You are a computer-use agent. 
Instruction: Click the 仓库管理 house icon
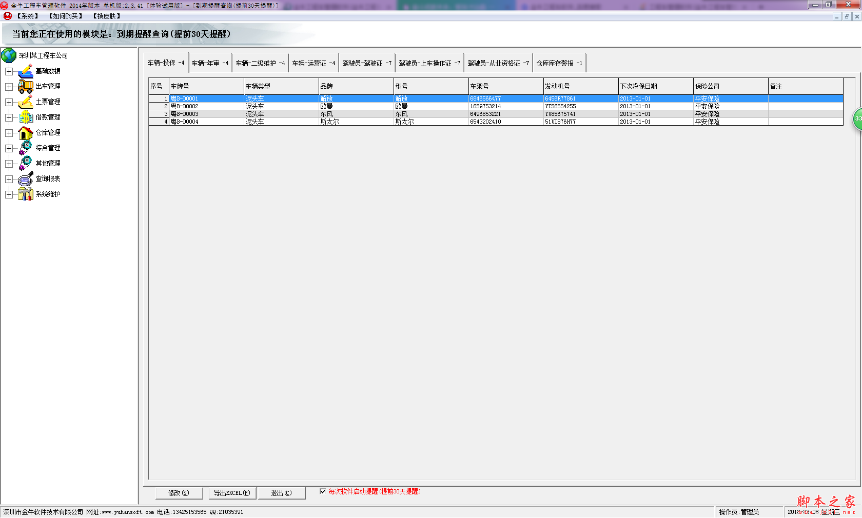pos(25,133)
